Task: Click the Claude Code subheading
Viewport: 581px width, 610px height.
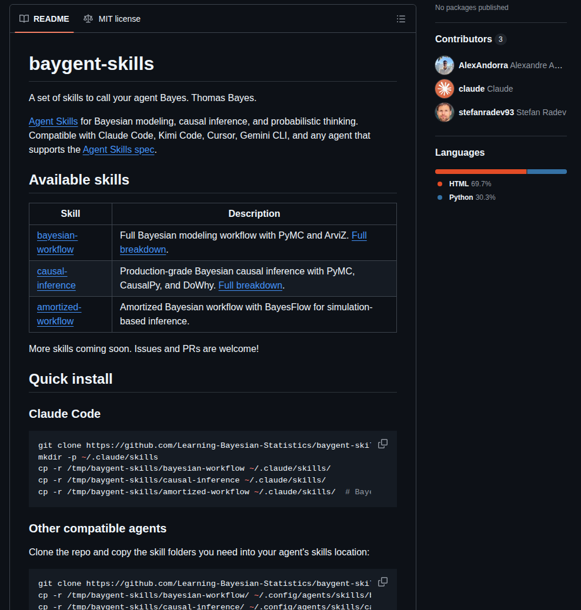Action: click(x=65, y=414)
